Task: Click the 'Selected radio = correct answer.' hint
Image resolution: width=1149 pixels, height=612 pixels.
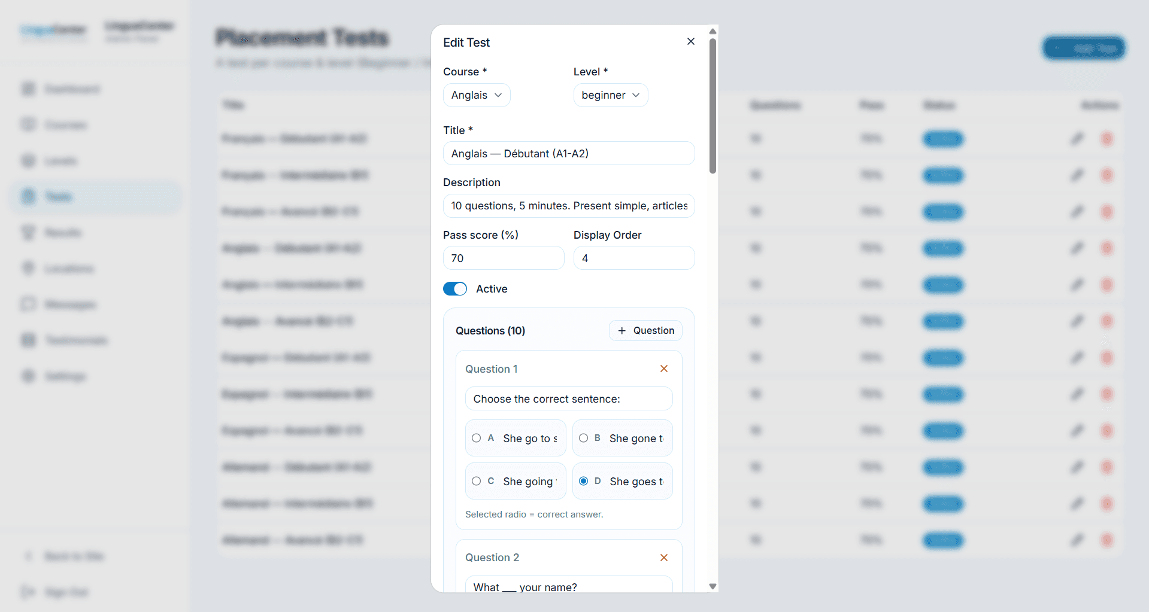Action: click(x=534, y=514)
